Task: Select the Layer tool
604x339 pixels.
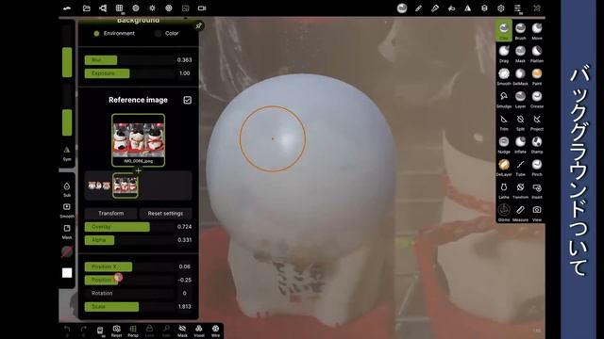Action: click(520, 99)
